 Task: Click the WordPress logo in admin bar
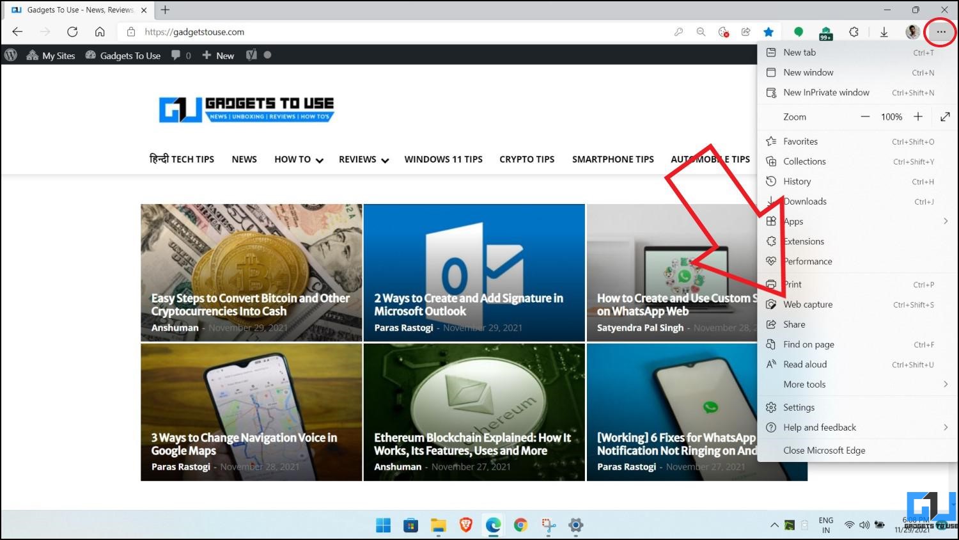[10, 55]
